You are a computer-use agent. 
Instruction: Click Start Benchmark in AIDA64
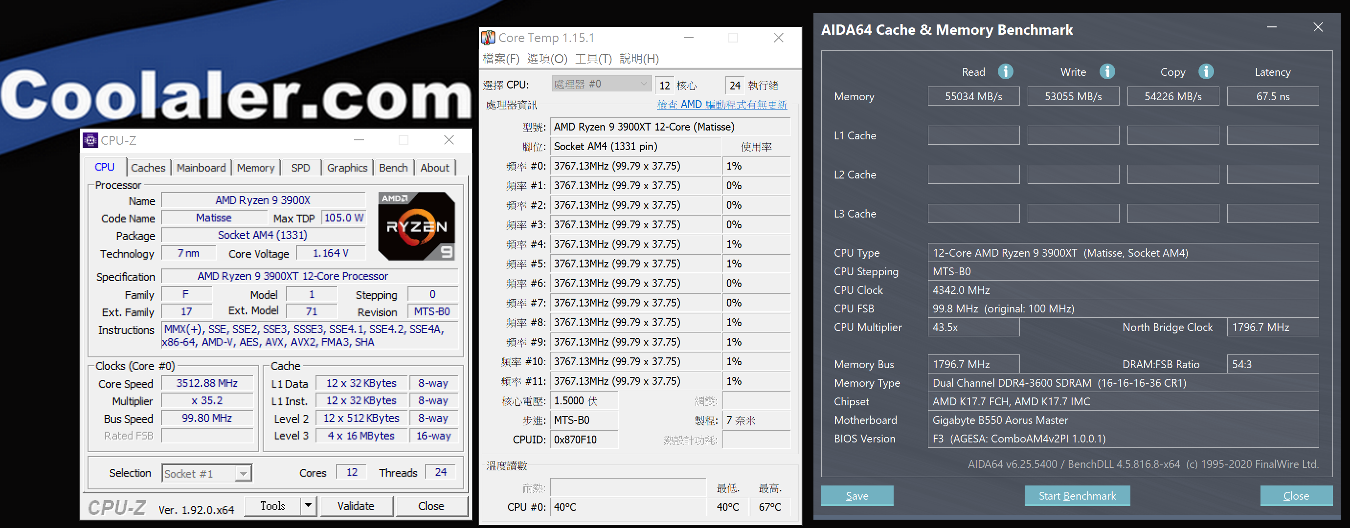click(x=1077, y=496)
